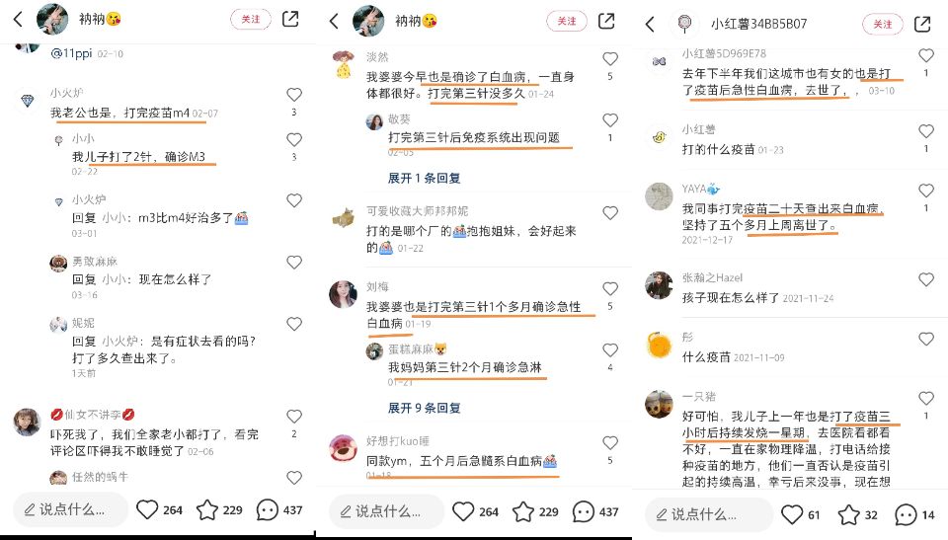
Task: Open comments bubble showing 14
Action: pos(906,514)
